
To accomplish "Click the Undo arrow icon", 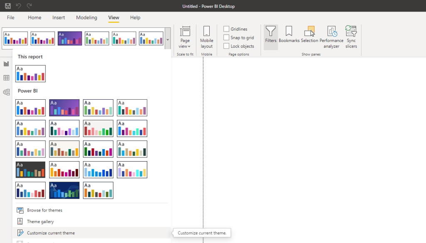I will point(18,6).
